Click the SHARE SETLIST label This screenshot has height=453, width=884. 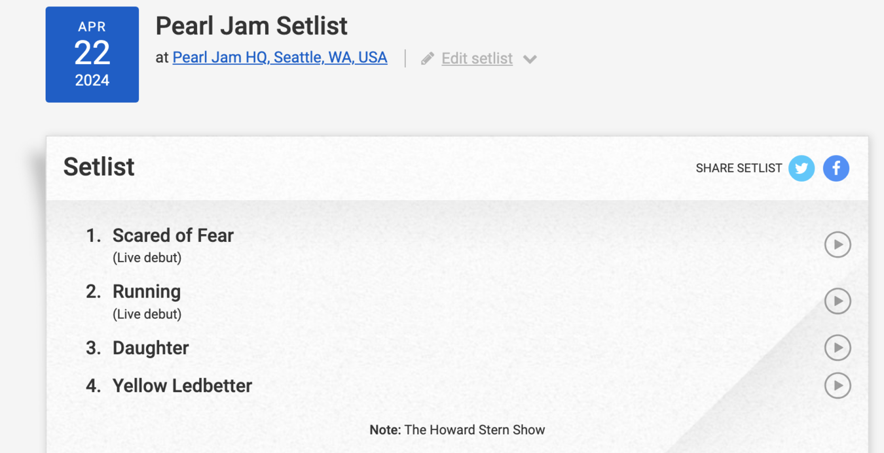pyautogui.click(x=739, y=169)
